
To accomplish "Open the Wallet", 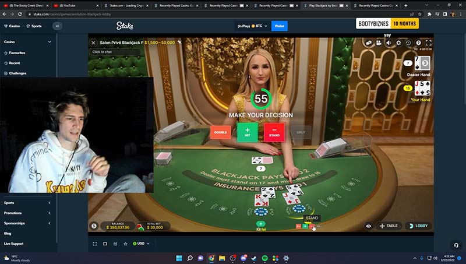I will pyautogui.click(x=280, y=26).
